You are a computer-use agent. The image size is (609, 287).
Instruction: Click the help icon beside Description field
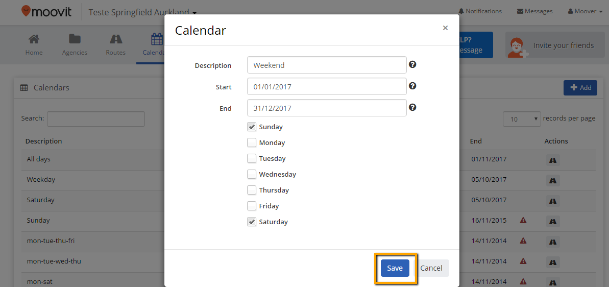(412, 64)
